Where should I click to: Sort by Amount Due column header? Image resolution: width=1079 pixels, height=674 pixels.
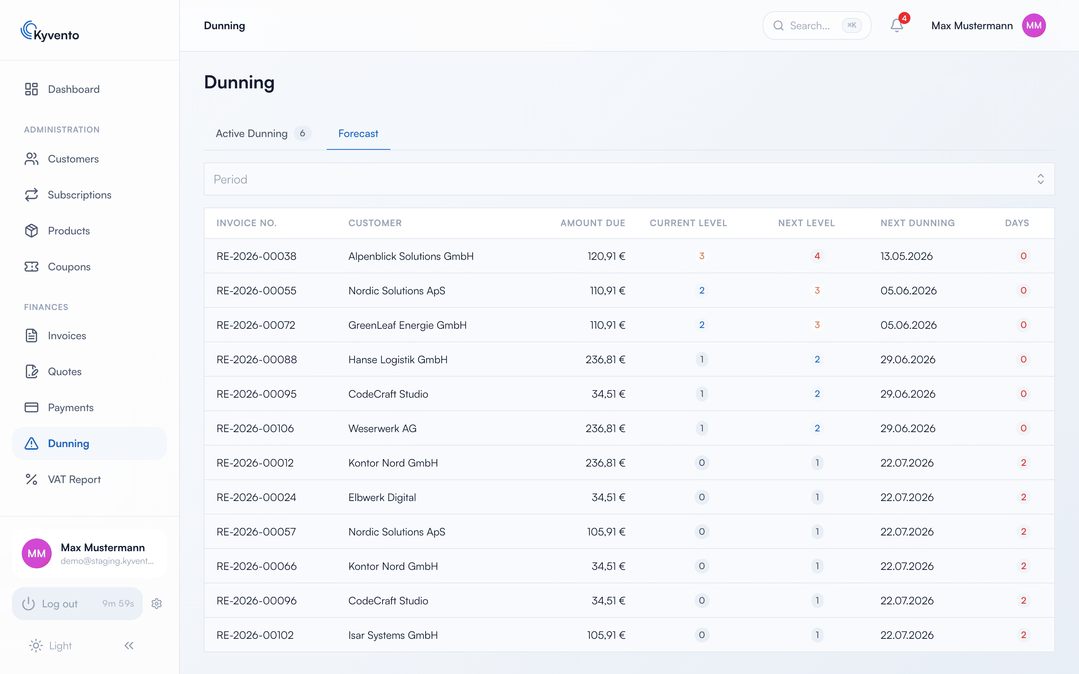click(593, 223)
